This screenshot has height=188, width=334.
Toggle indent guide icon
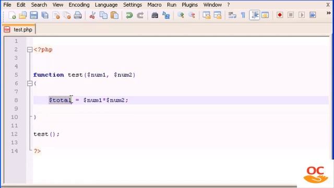[255, 15]
